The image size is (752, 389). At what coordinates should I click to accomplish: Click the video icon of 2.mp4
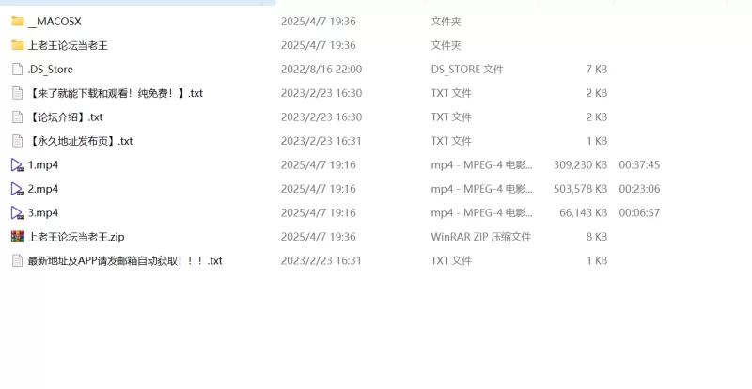(x=18, y=189)
